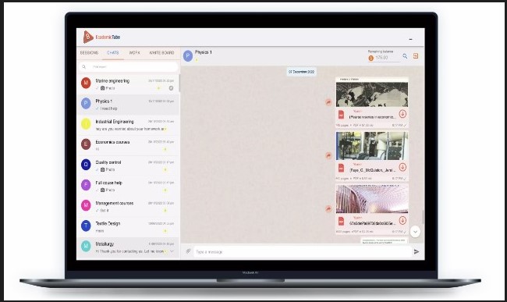Click the orange exit icon in chat header
507x302 pixels.
pyautogui.click(x=416, y=56)
